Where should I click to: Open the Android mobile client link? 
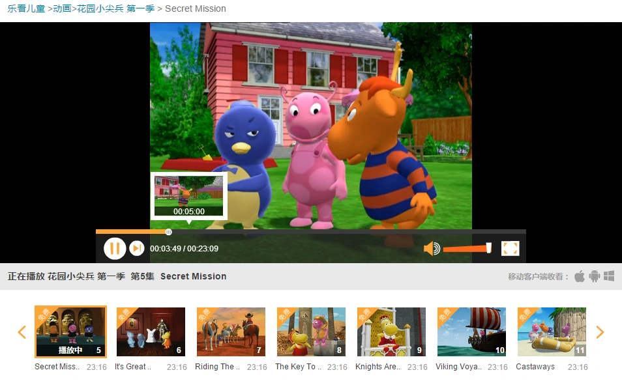[594, 276]
